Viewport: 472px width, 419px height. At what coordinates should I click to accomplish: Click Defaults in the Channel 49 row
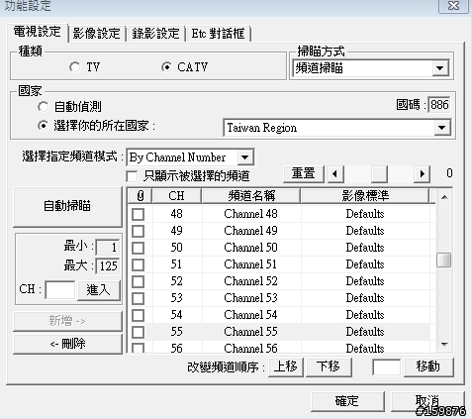(365, 231)
